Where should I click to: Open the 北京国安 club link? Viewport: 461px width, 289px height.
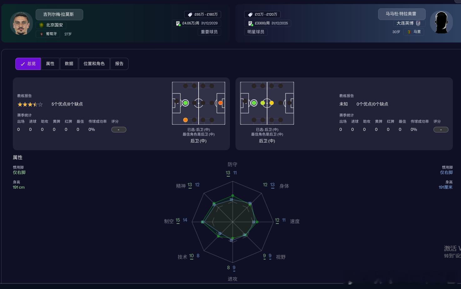coord(54,25)
